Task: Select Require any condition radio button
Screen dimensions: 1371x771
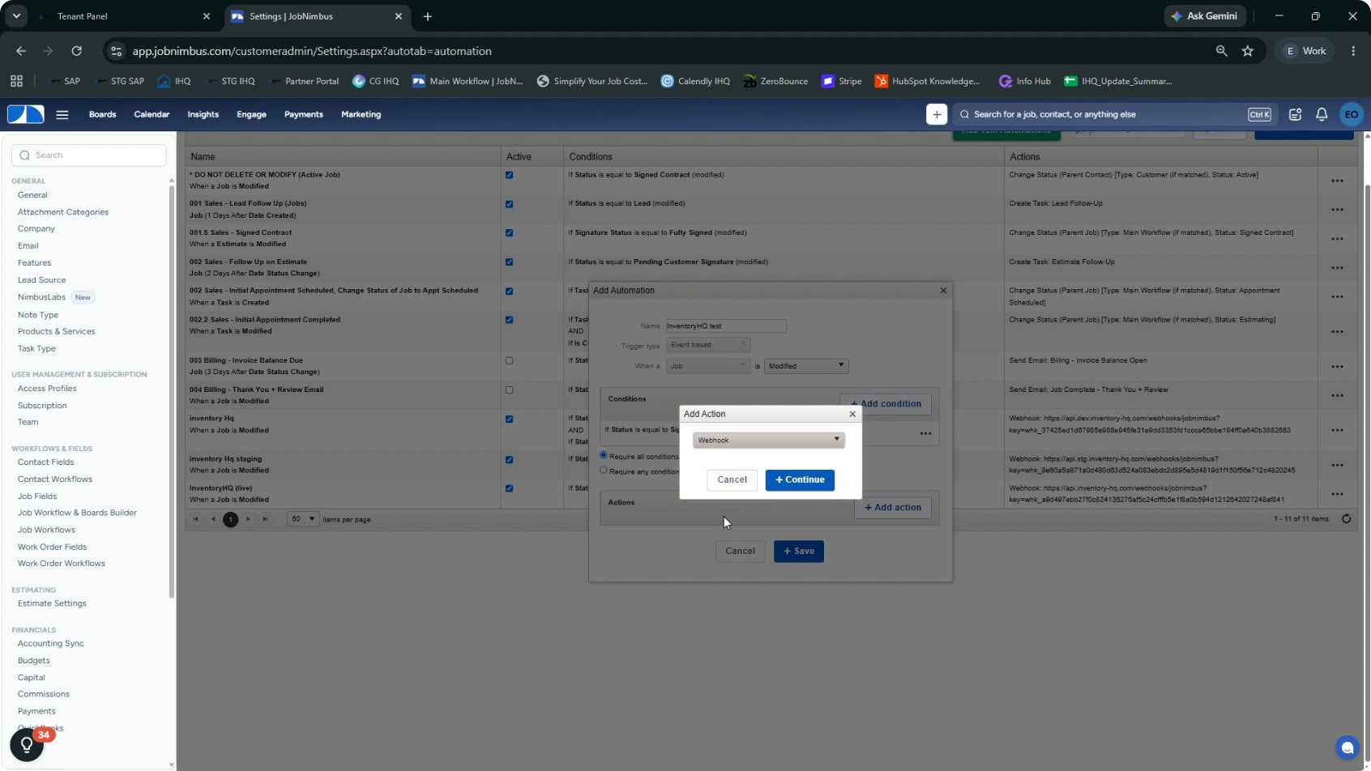Action: 604,470
